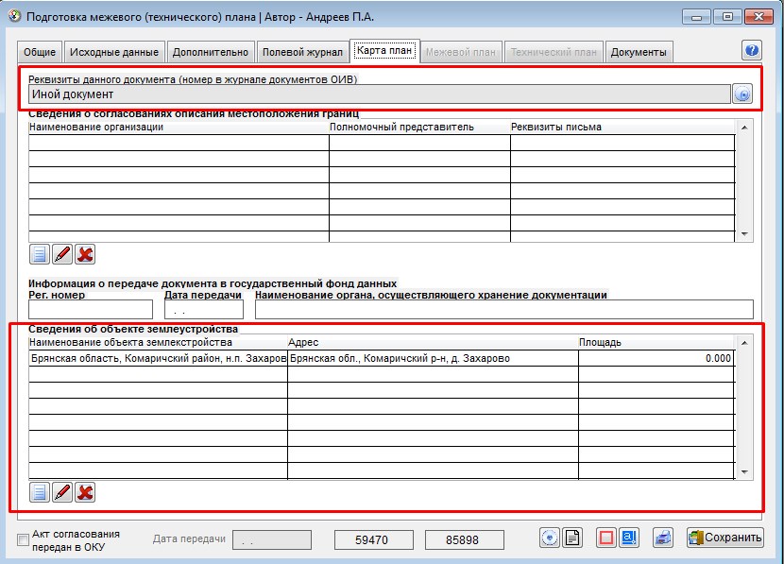Image resolution: width=784 pixels, height=564 pixels.
Task: Click the Наименование объекта землекстройства column header
Action: (158, 343)
